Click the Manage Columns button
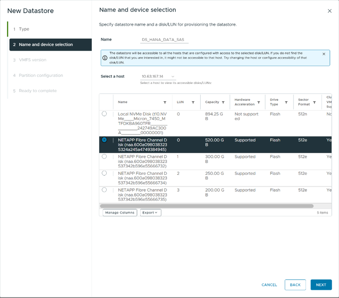This screenshot has width=339, height=298. [120, 213]
